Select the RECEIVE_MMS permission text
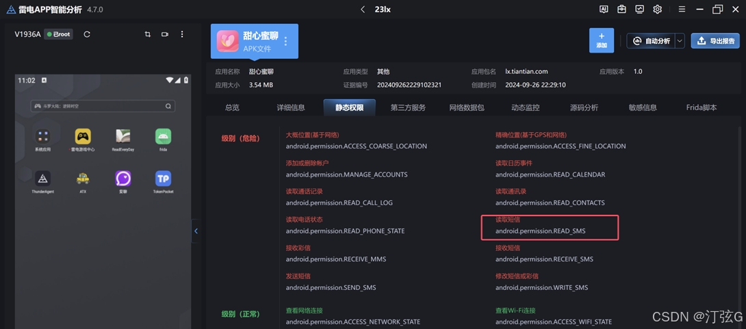Screen dimensions: 746x329 [336, 259]
